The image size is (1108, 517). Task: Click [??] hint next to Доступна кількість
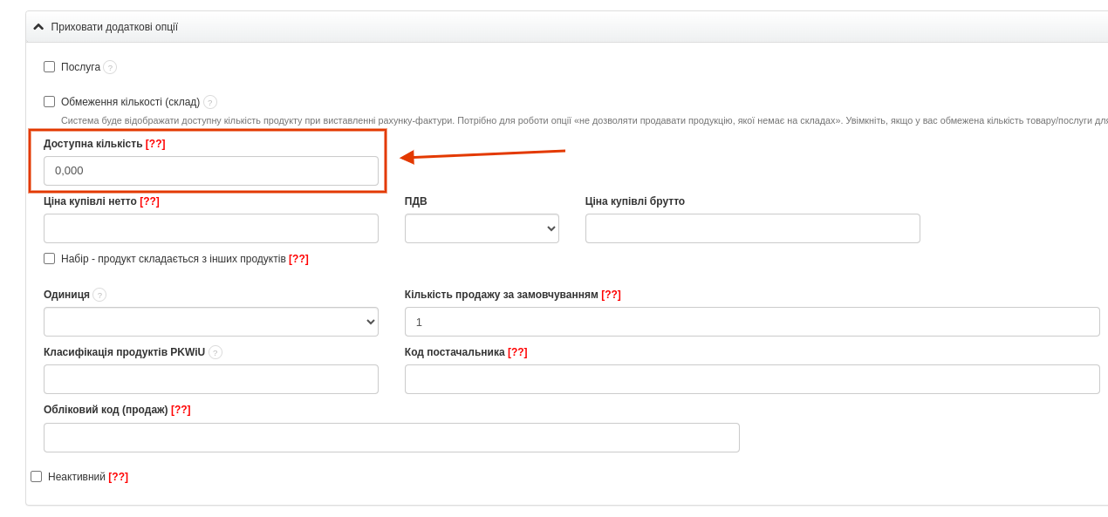click(x=155, y=144)
